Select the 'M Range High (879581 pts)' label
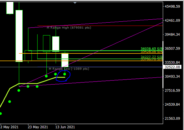Image resolution: width=184 pixels, height=130 pixels. point(69,28)
